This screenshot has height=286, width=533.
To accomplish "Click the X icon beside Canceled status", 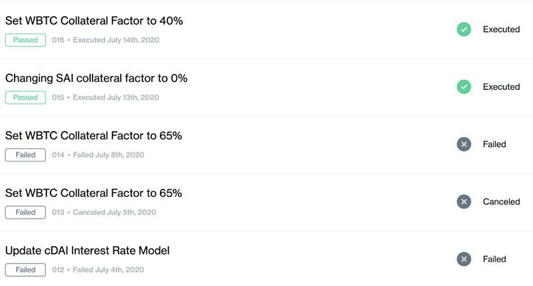I will (x=464, y=202).
